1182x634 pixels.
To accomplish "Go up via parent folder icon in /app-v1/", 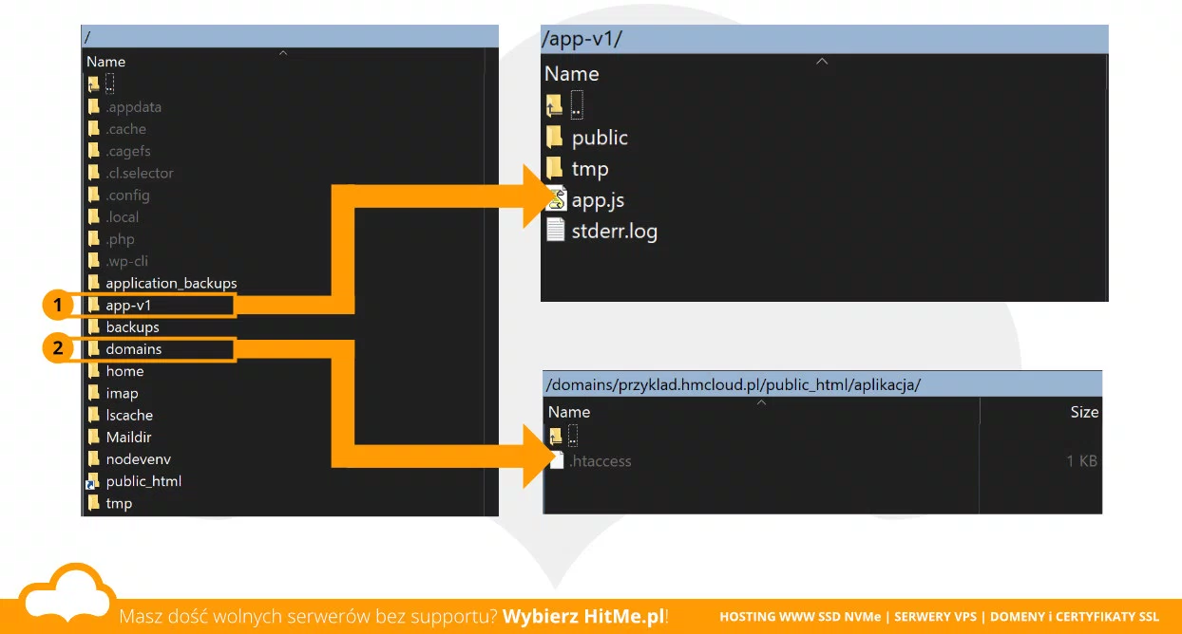I will pyautogui.click(x=555, y=105).
